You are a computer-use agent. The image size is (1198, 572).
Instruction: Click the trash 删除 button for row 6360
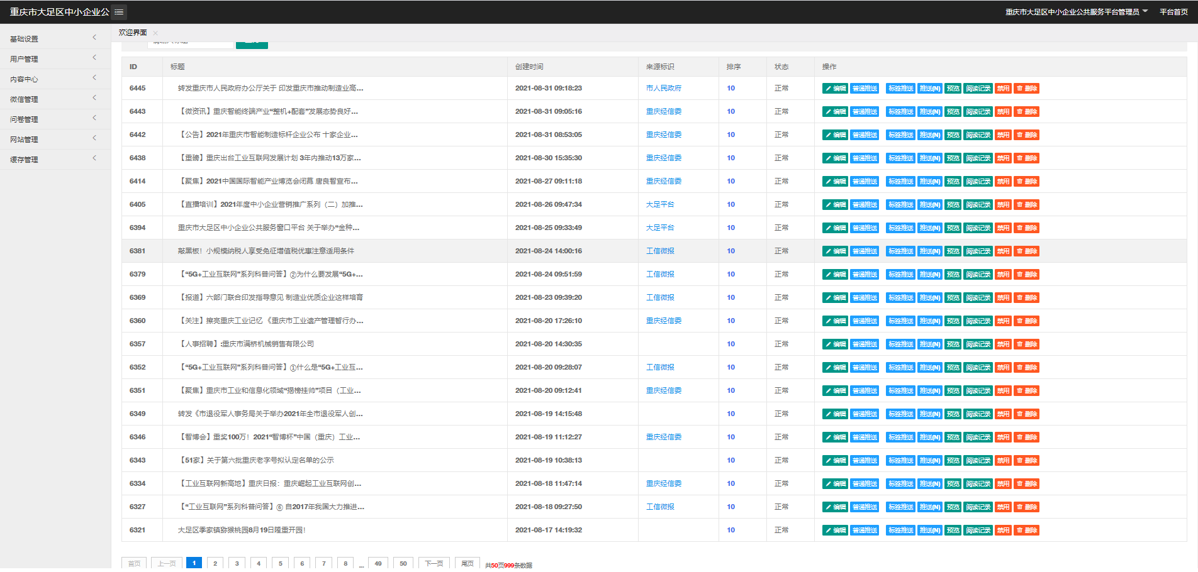click(1027, 321)
